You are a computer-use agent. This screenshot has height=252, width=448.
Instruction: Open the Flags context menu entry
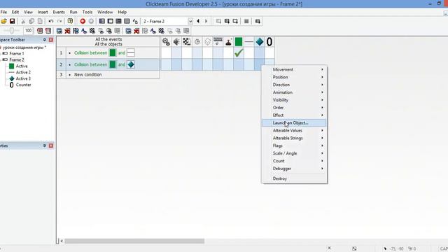coord(294,146)
